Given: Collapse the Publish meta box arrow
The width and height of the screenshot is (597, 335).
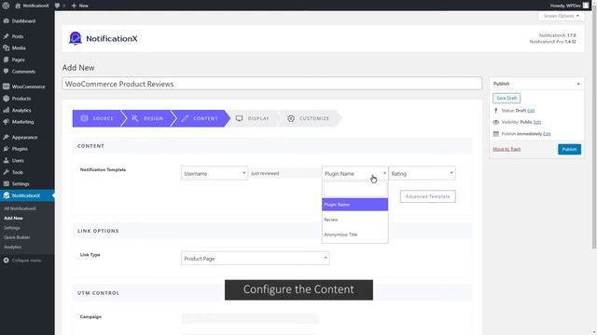Looking at the screenshot, I should click(578, 84).
